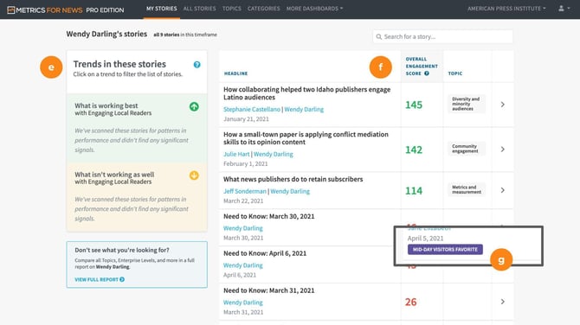Open author link Julie Hart
The image size is (580, 325).
click(236, 154)
